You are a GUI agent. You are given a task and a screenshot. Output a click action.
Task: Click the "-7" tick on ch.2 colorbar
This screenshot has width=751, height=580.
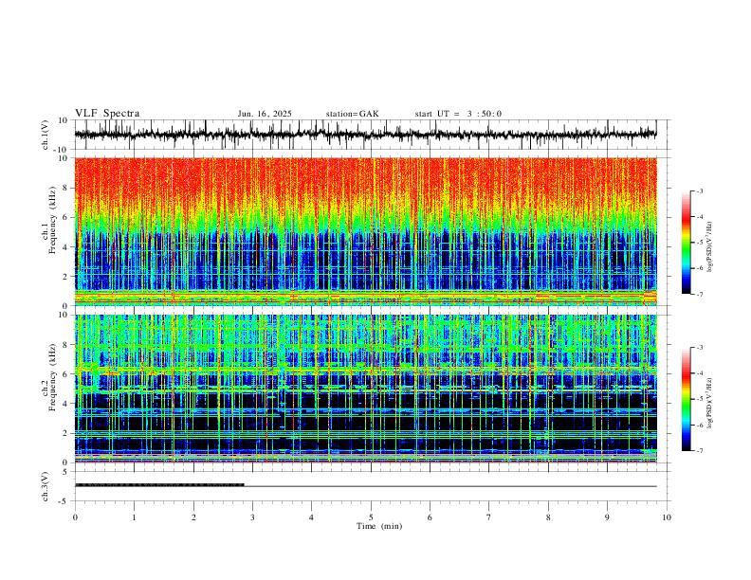pyautogui.click(x=700, y=451)
